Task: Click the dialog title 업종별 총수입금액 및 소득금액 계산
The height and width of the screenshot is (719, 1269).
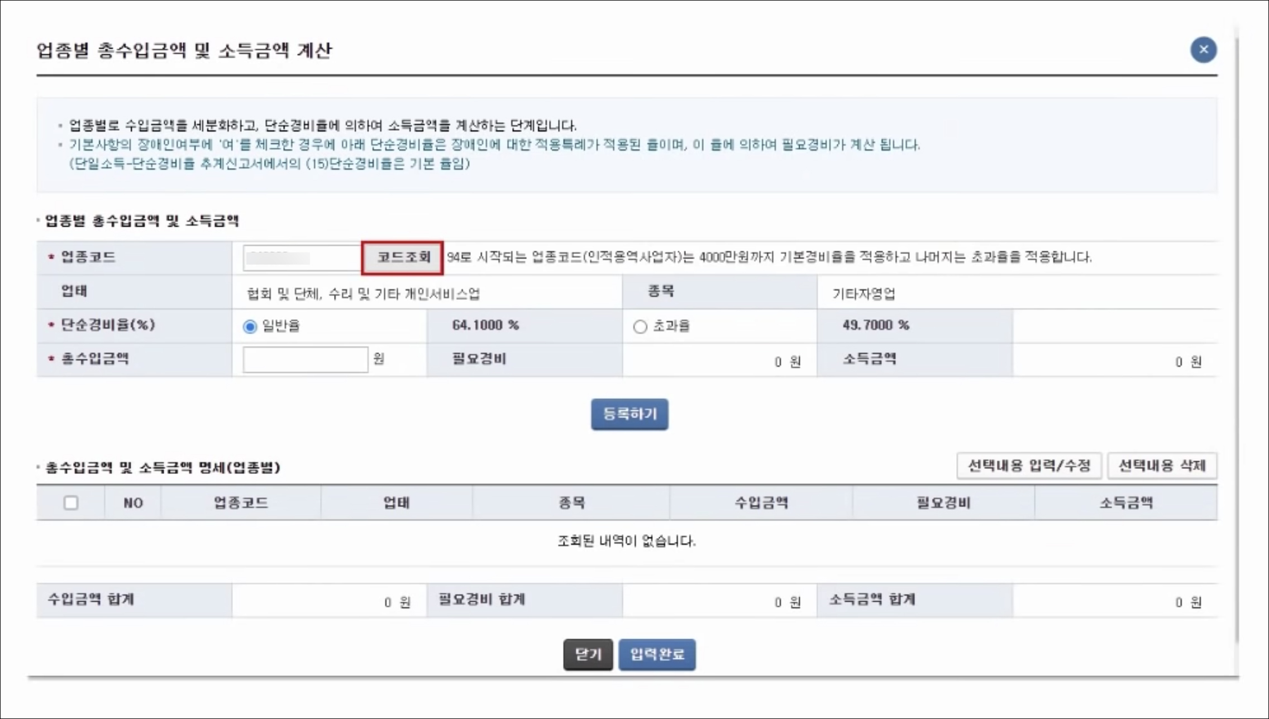Action: coord(184,50)
